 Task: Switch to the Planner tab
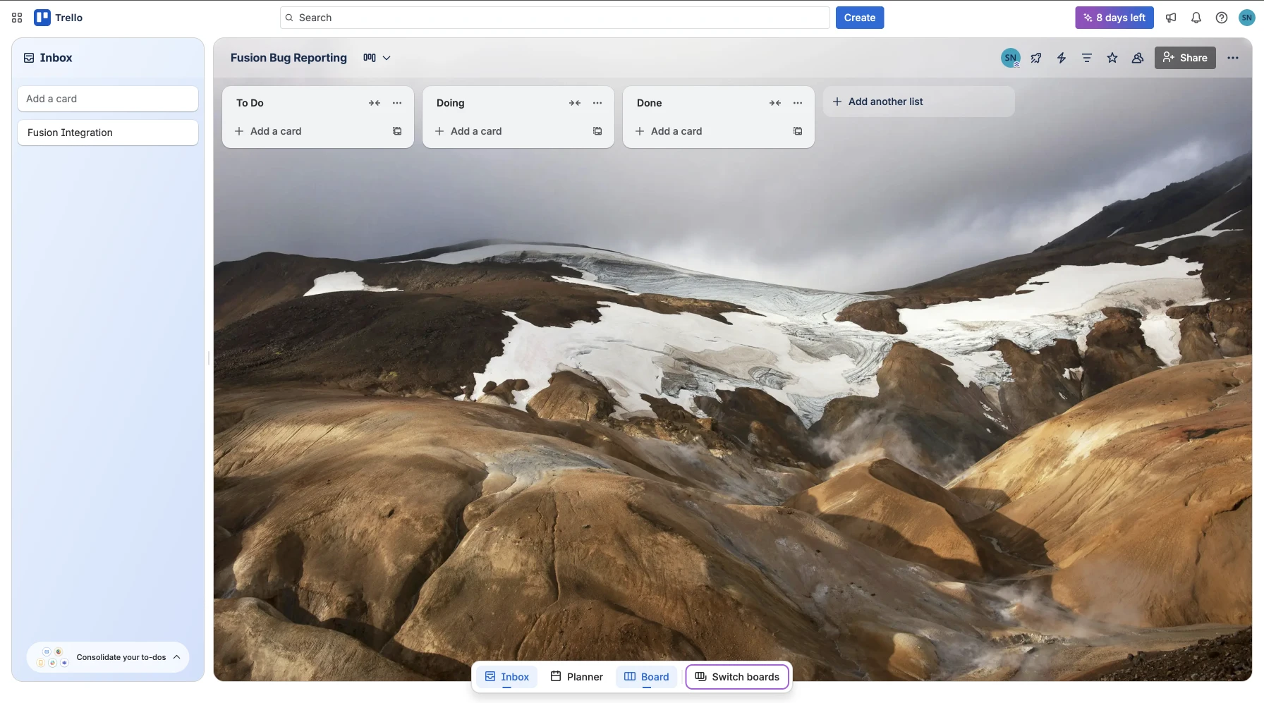tap(576, 677)
